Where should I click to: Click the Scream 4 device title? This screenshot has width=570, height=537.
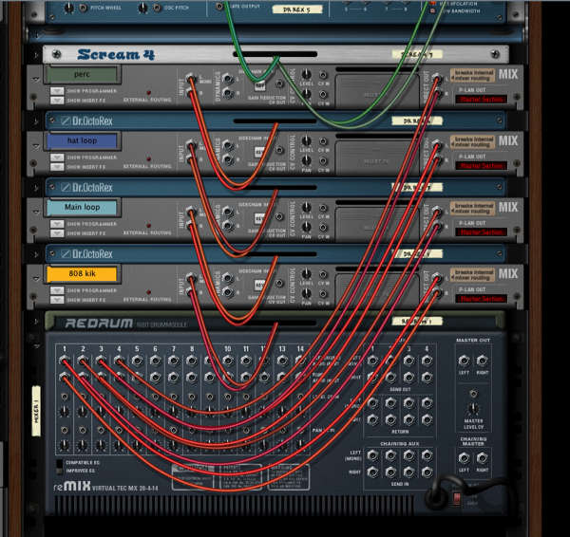tap(116, 54)
